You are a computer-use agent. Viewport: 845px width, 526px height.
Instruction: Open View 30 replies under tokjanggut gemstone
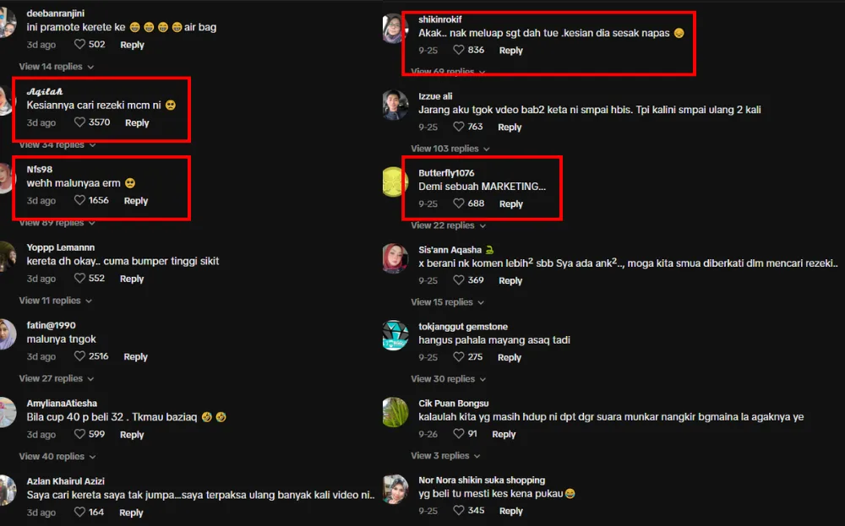tap(449, 379)
